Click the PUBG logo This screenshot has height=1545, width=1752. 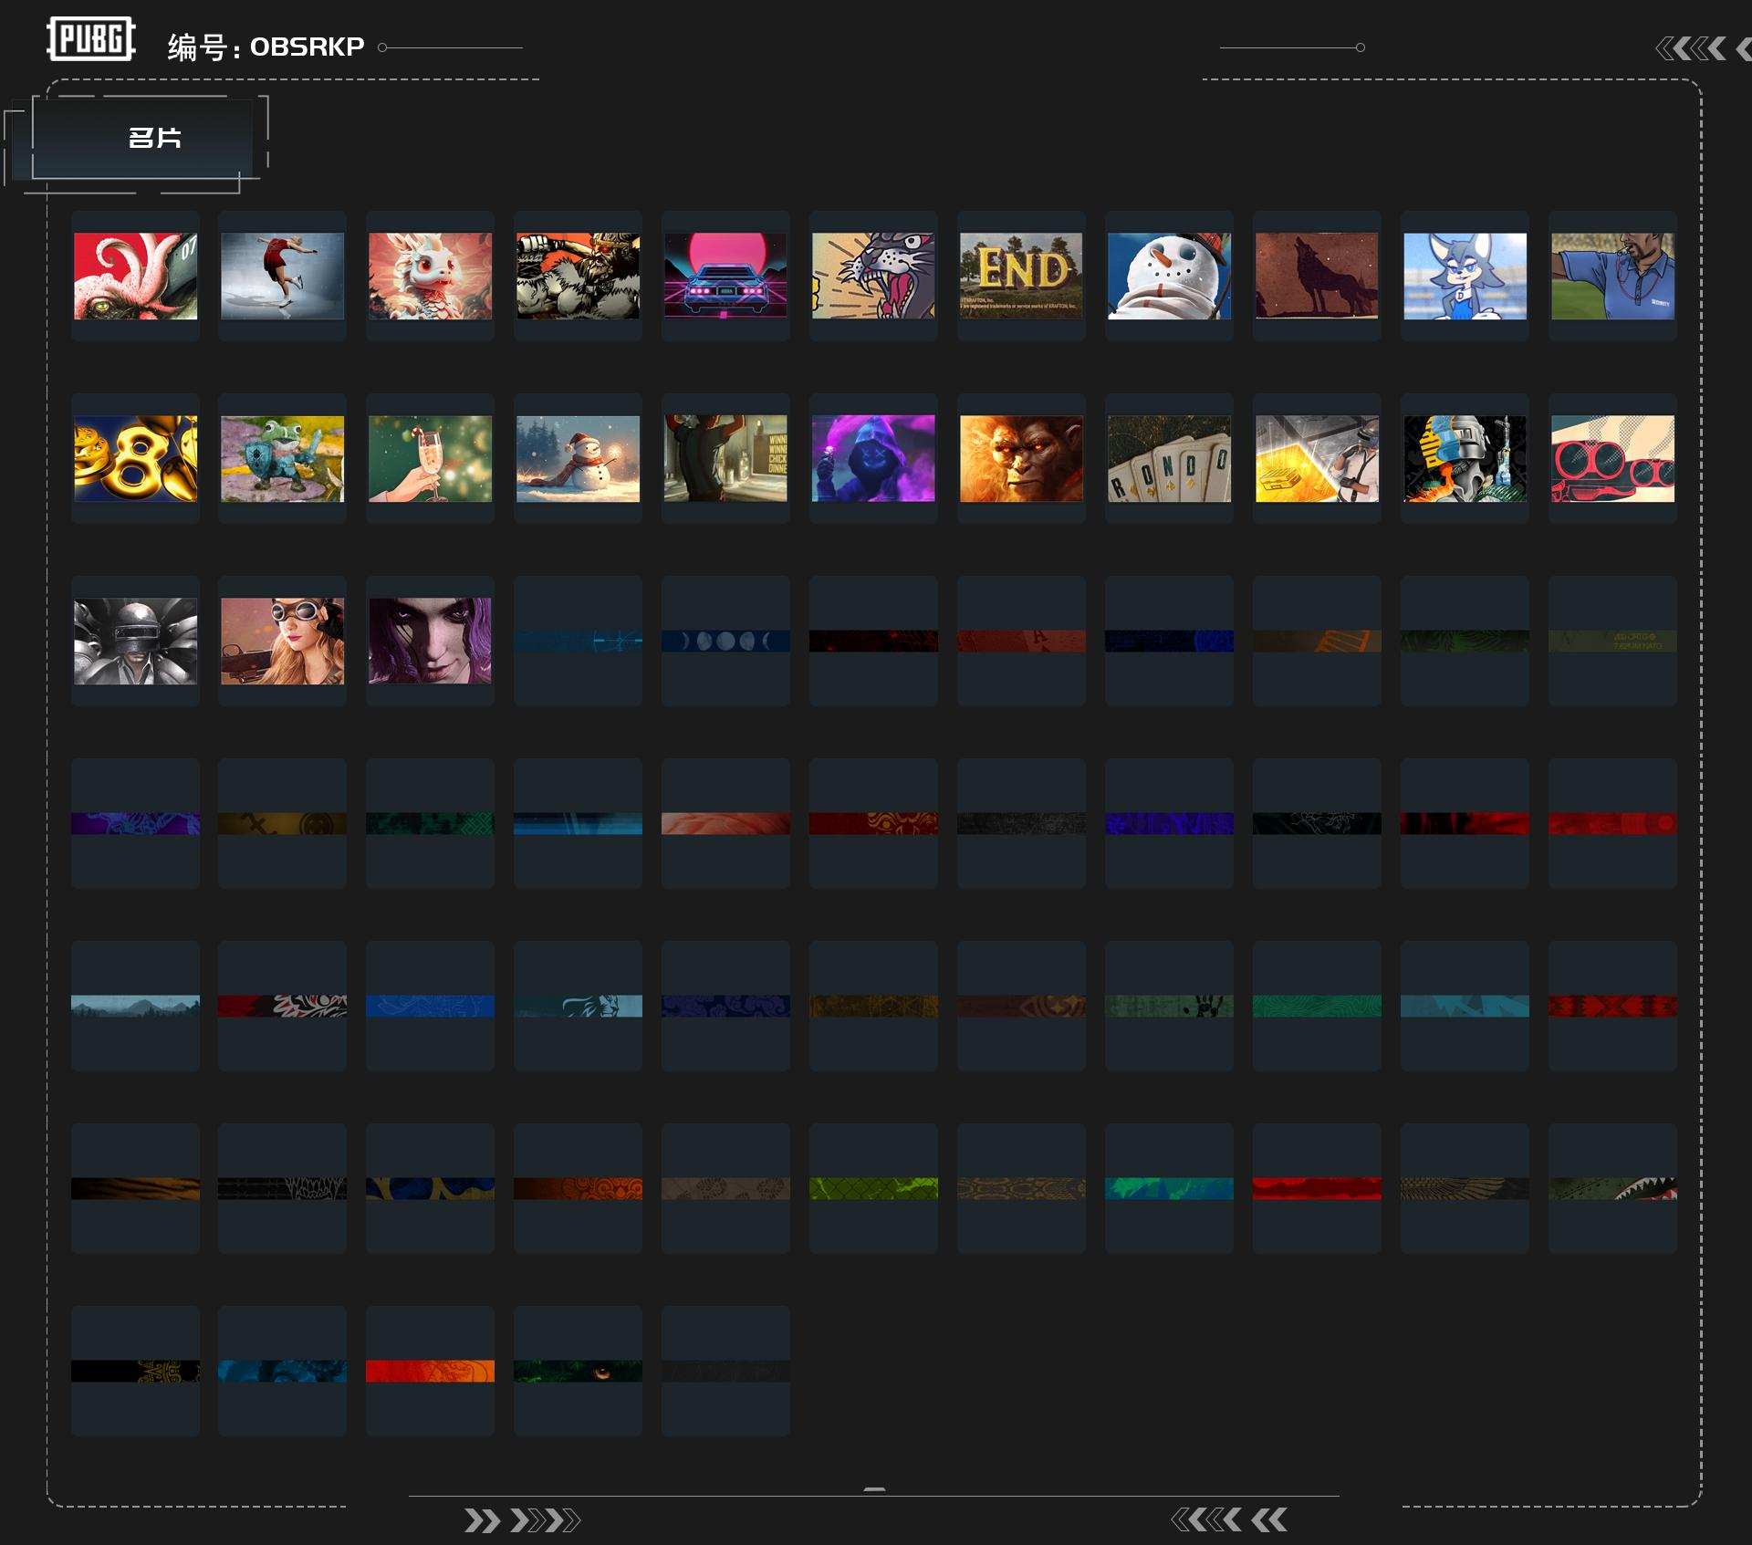[x=91, y=39]
